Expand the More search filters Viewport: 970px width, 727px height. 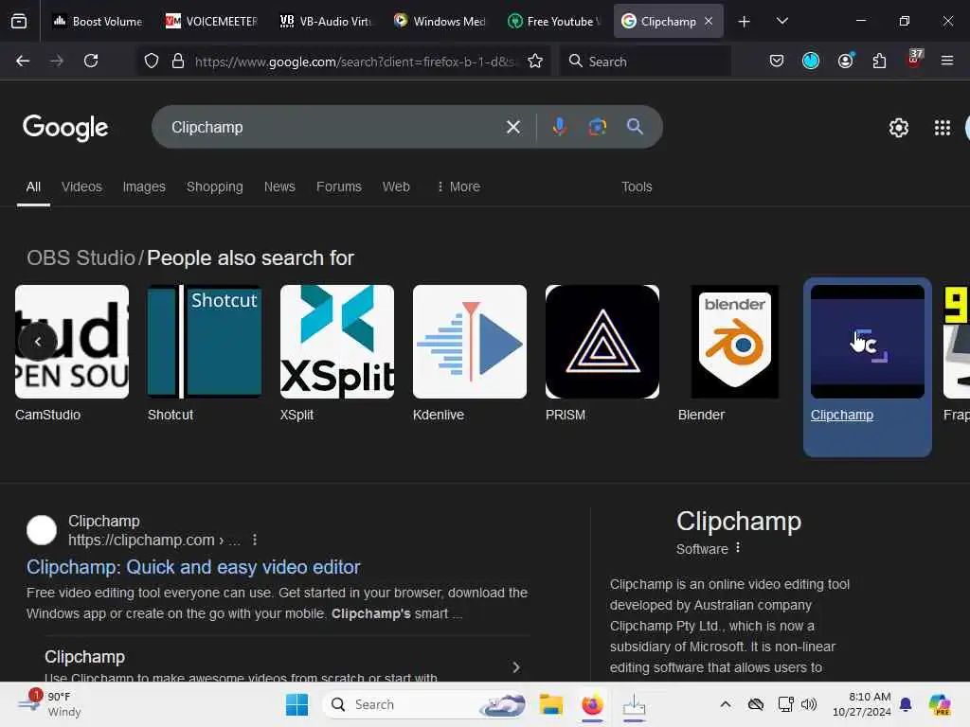tap(458, 186)
